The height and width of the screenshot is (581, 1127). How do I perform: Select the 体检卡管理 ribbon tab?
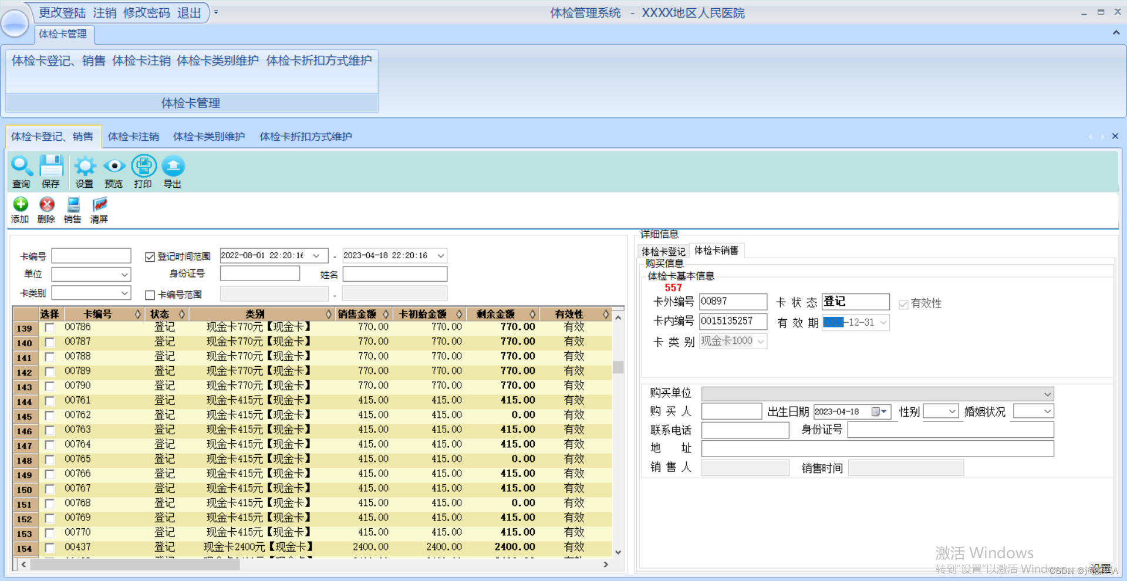[x=63, y=34]
